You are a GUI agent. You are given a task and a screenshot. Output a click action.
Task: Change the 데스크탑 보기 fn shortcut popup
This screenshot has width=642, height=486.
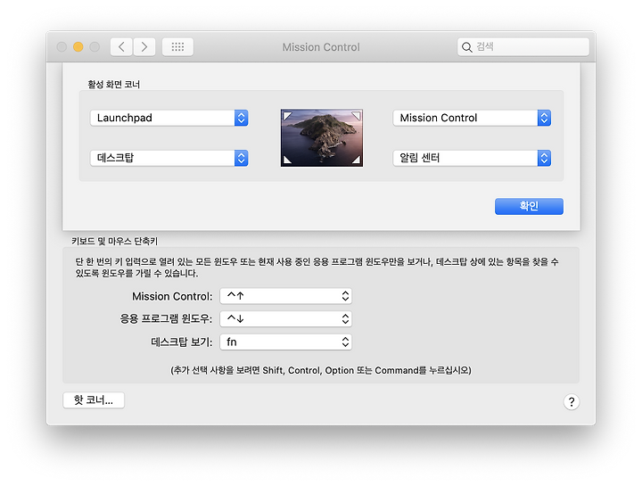pos(286,342)
